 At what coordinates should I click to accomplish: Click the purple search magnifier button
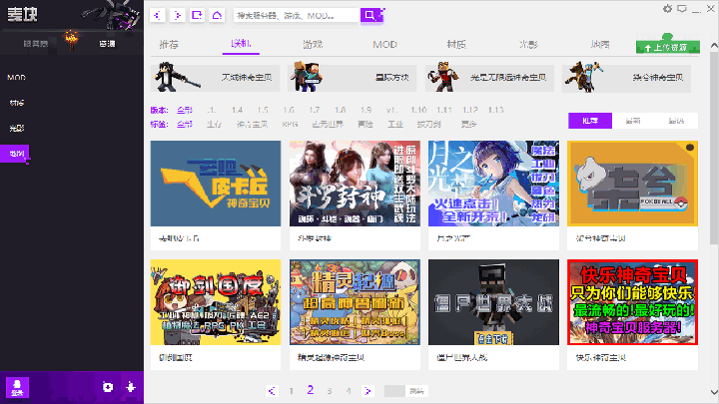(370, 15)
